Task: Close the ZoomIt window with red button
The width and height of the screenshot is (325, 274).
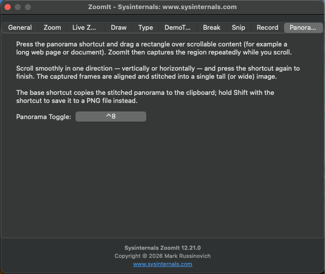Action: [x=8, y=7]
